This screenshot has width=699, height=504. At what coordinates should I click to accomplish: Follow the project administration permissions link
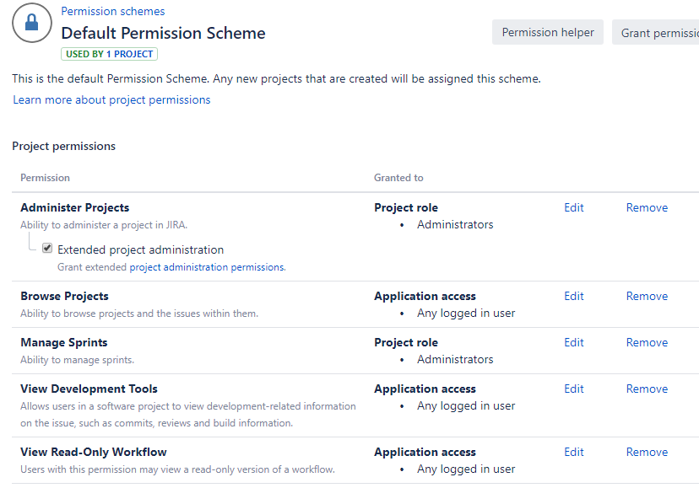pyautogui.click(x=207, y=267)
